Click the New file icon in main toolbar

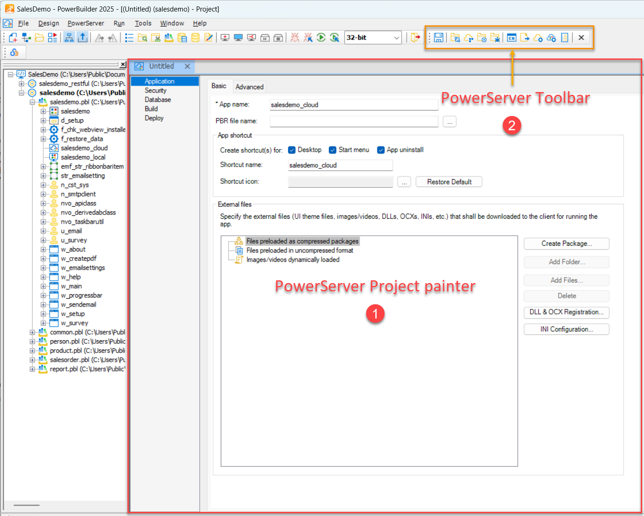point(13,38)
